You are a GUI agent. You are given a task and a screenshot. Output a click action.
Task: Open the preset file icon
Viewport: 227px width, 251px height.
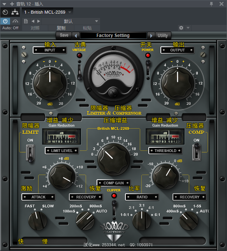click(x=26, y=21)
